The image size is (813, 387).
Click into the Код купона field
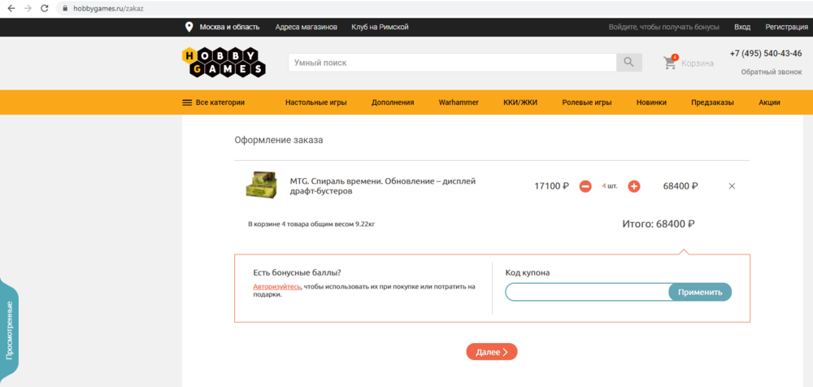587,292
